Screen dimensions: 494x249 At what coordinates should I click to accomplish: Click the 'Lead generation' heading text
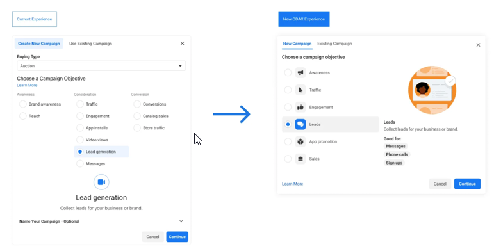click(x=101, y=198)
